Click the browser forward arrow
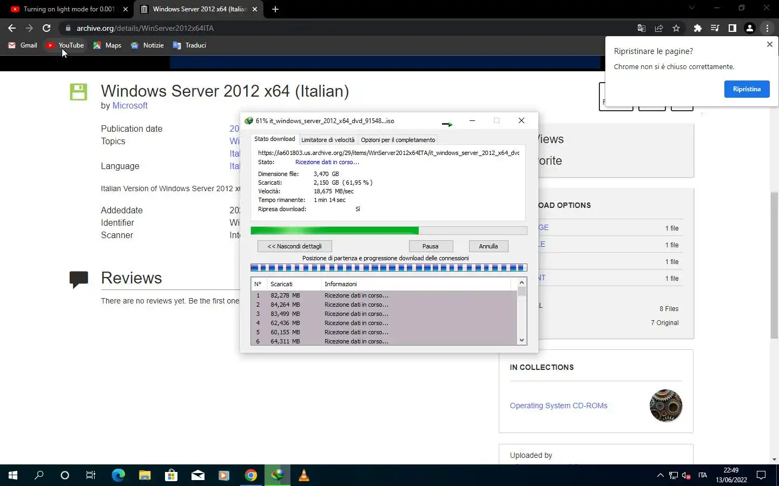The image size is (779, 486). tap(29, 28)
